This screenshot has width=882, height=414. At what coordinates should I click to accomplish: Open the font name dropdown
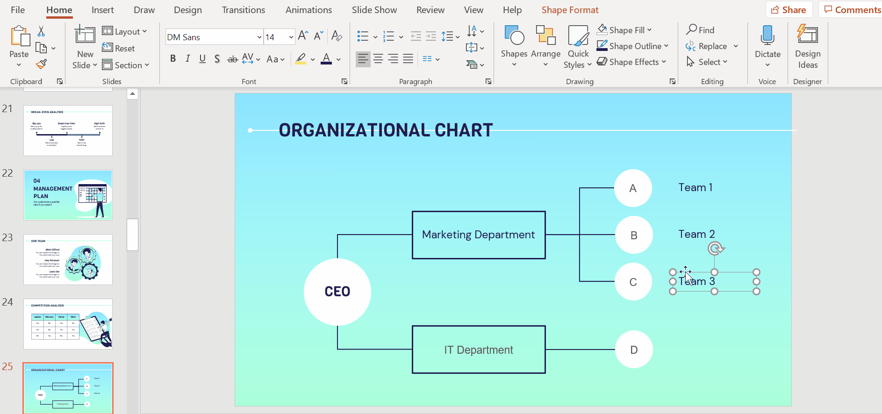click(259, 37)
